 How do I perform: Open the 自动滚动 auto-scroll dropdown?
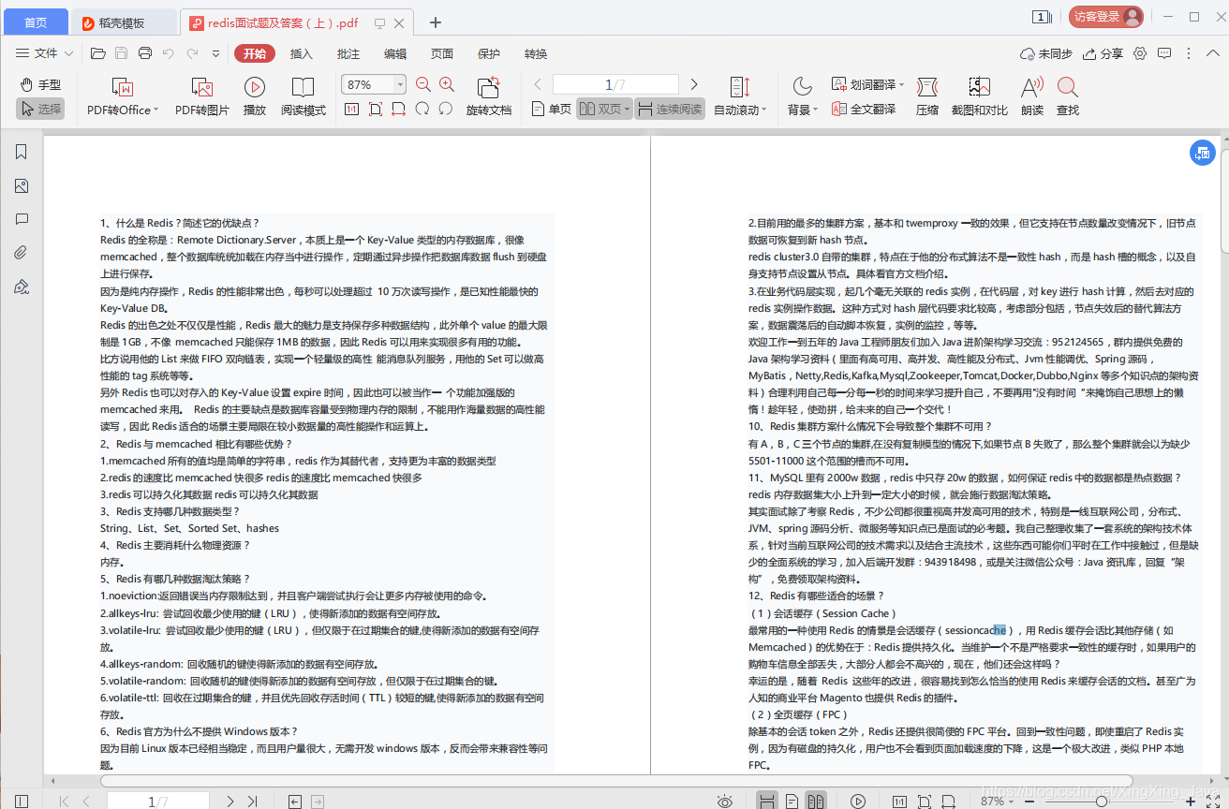764,110
